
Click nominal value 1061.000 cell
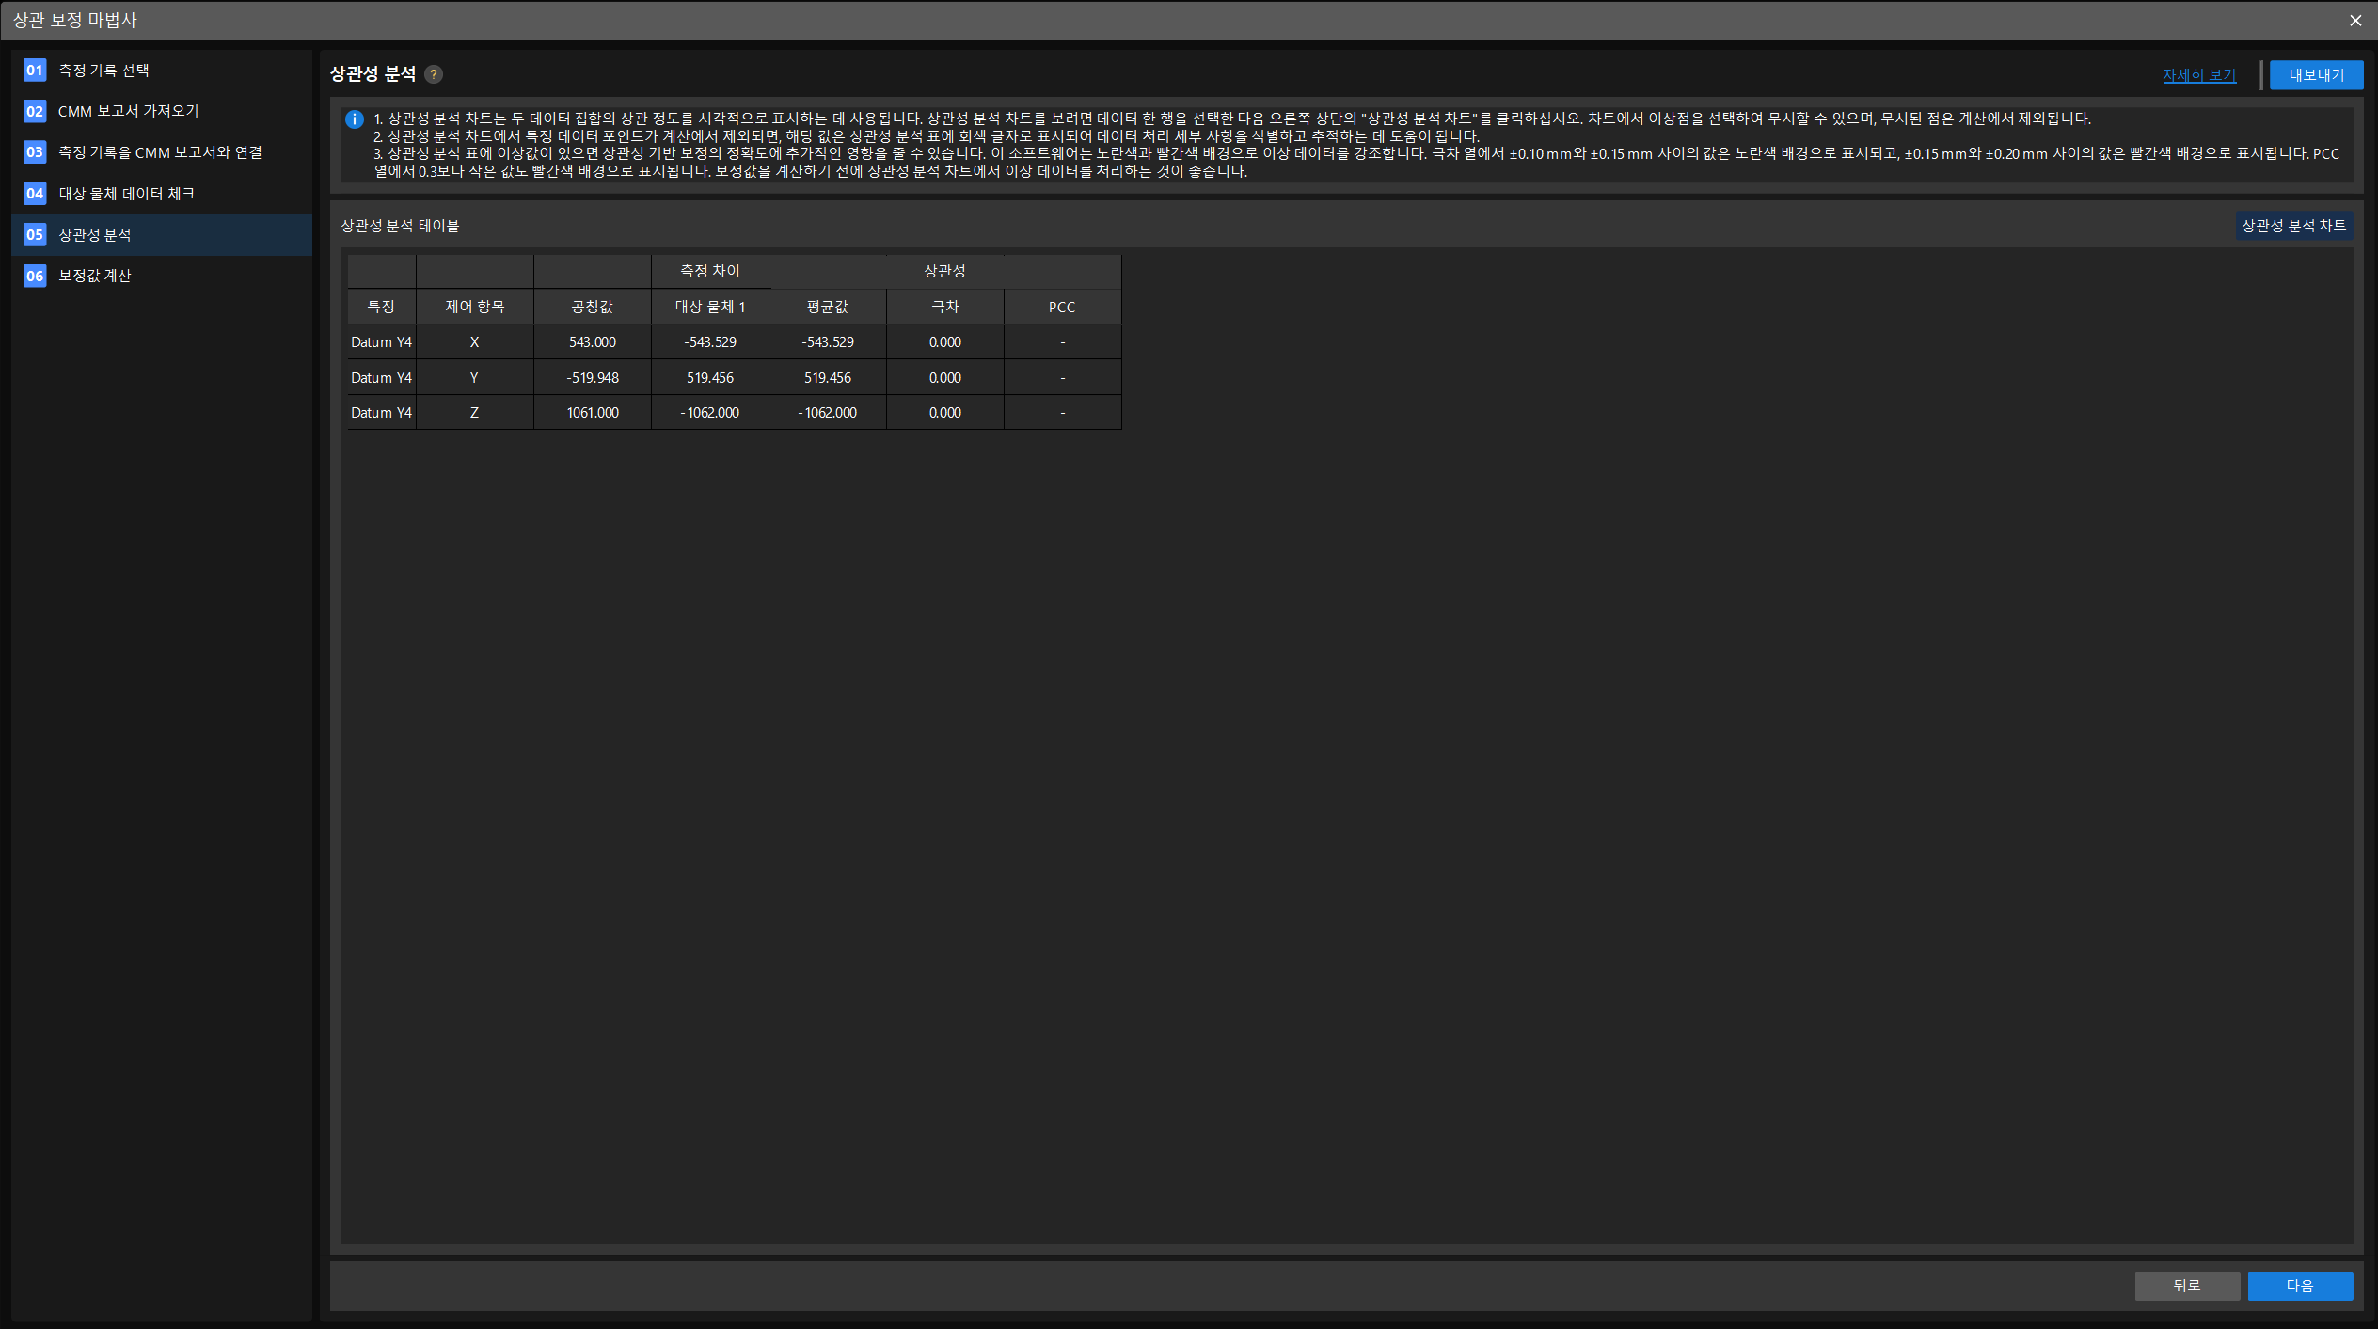coord(593,413)
